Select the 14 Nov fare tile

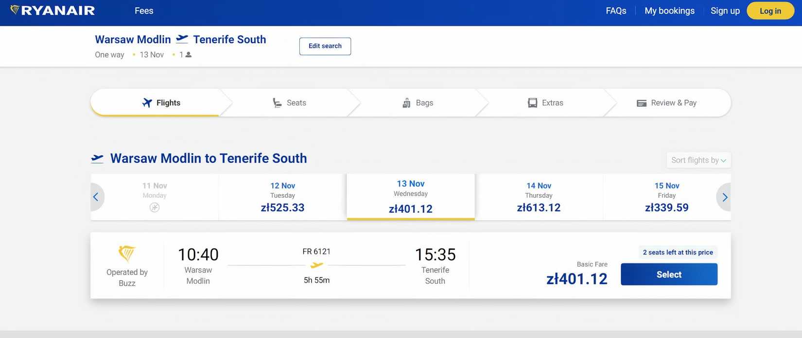click(539, 197)
